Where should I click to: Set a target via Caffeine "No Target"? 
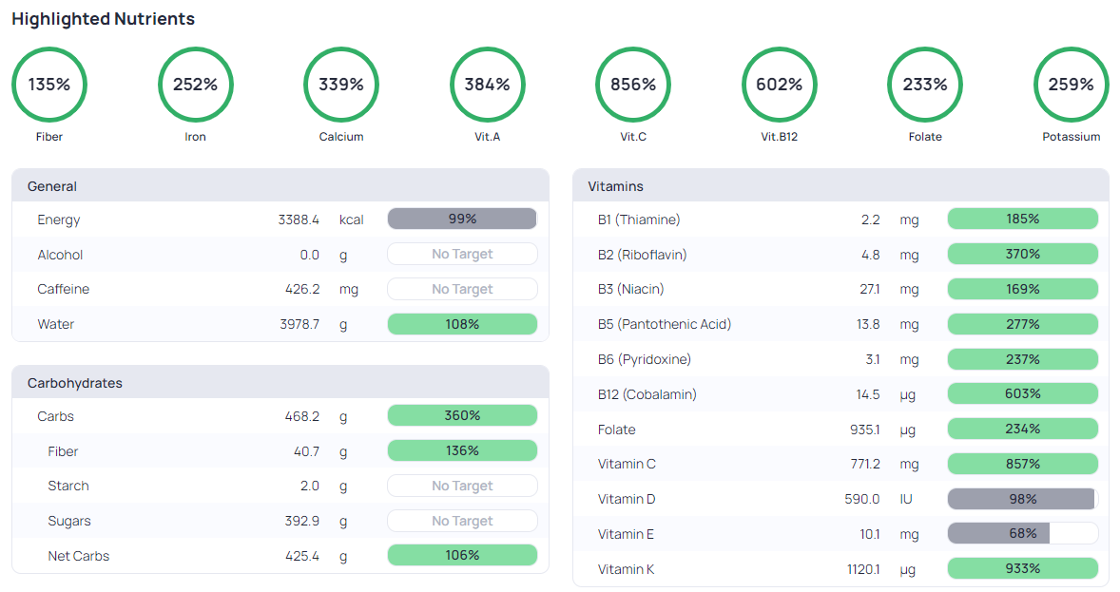462,289
